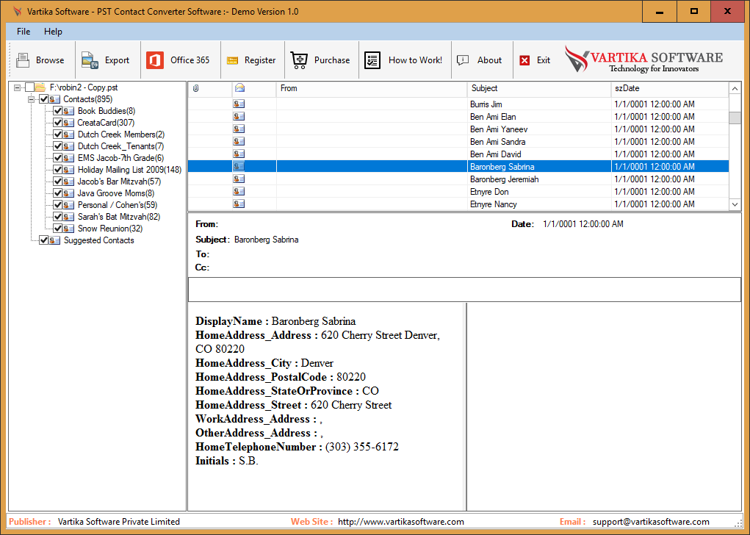The height and width of the screenshot is (535, 750).
Task: Click the contact list scroll down arrow
Action: click(x=735, y=204)
